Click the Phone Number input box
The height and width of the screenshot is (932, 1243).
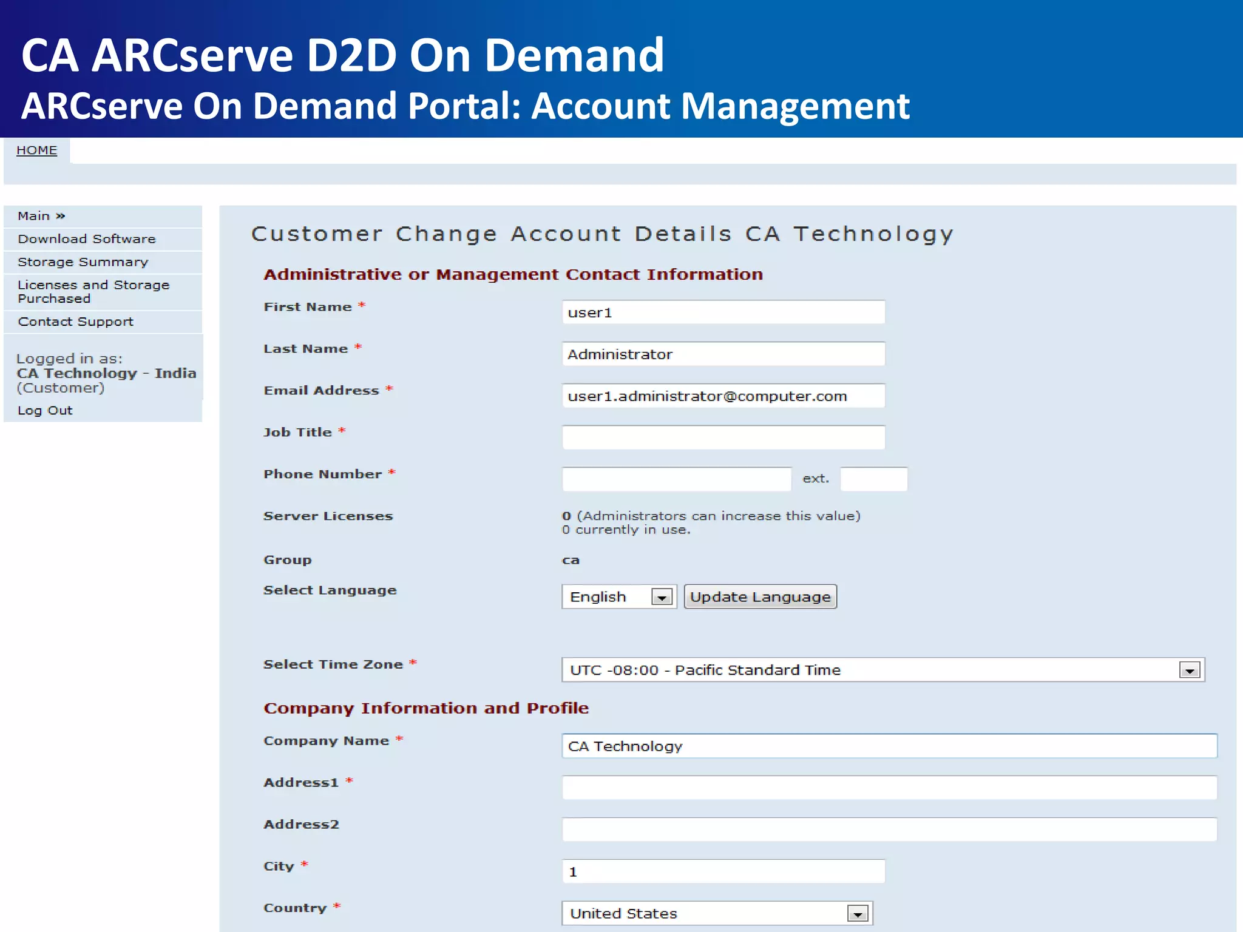[x=676, y=479]
